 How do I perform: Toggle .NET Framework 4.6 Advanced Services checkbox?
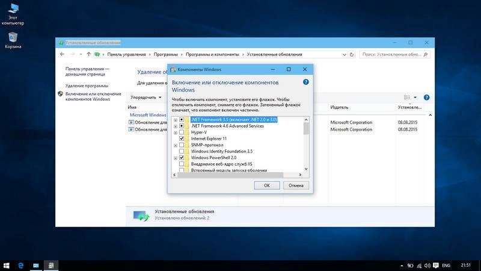click(182, 126)
